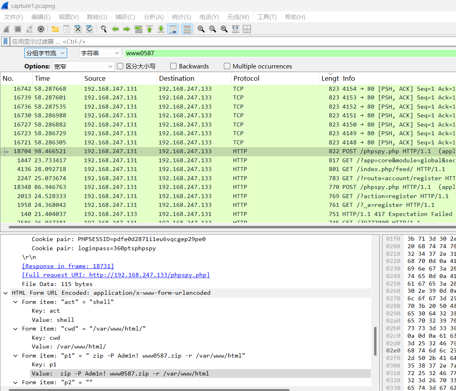The height and width of the screenshot is (391, 456).
Task: Follow the Response in frame: 18731 link
Action: 68,266
